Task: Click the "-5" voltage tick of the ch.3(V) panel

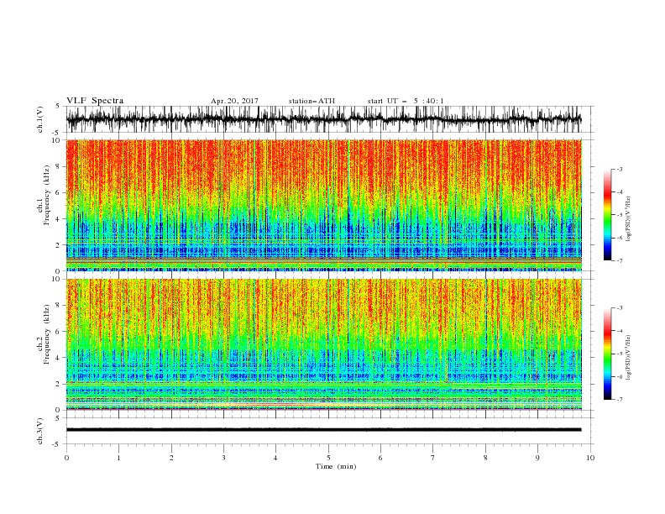Action: [x=57, y=444]
